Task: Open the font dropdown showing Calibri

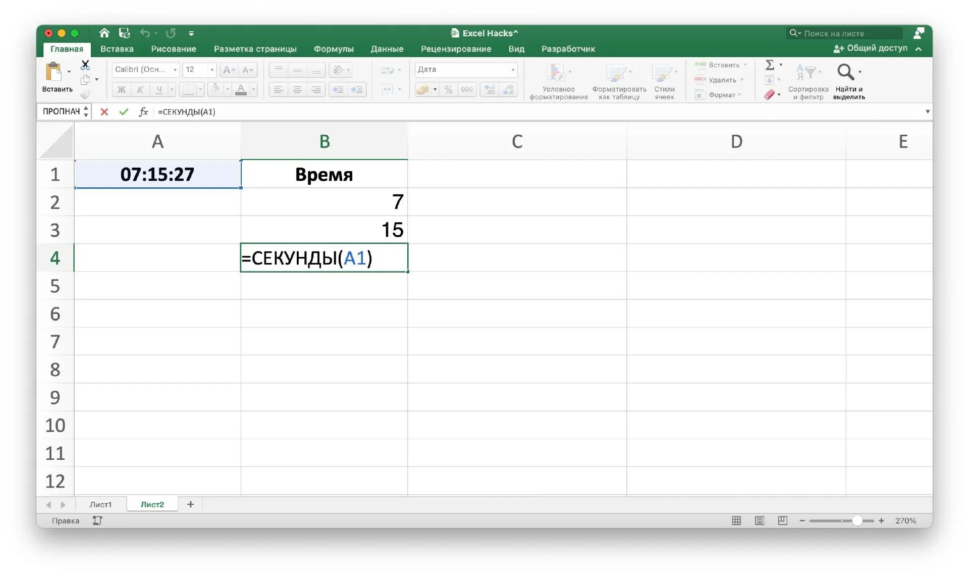Action: click(x=145, y=70)
